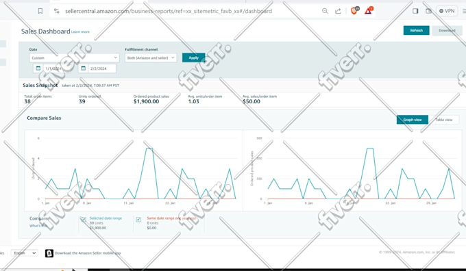
Task: Open Brave Rewards triangle icon
Action: click(x=368, y=11)
